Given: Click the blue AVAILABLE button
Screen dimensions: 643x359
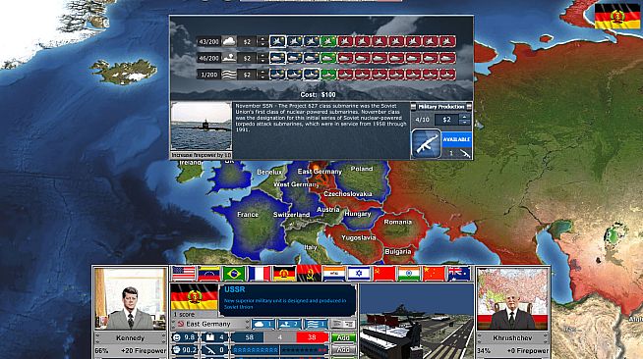Looking at the screenshot, I should (x=456, y=139).
